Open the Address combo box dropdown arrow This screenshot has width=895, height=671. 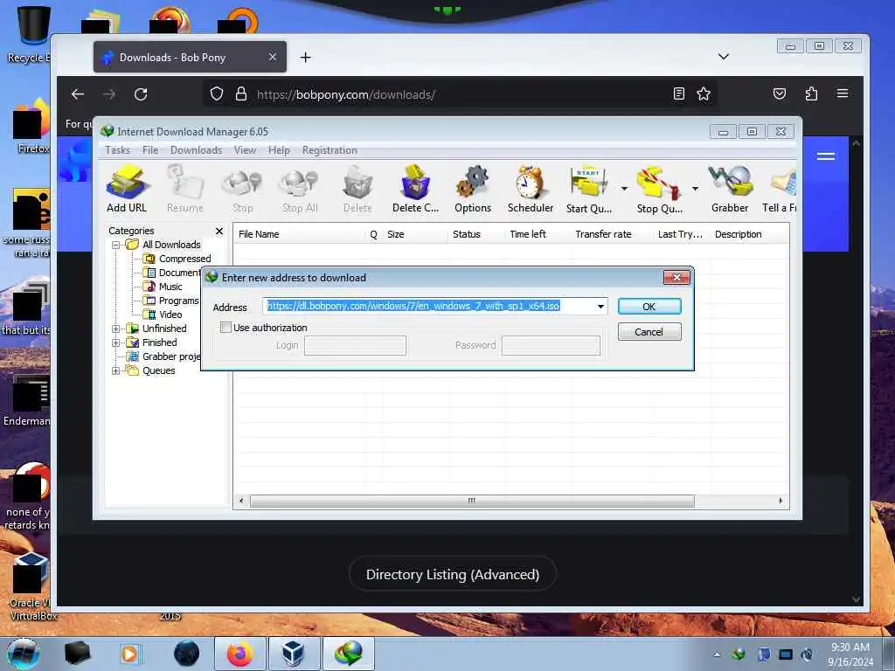[600, 307]
